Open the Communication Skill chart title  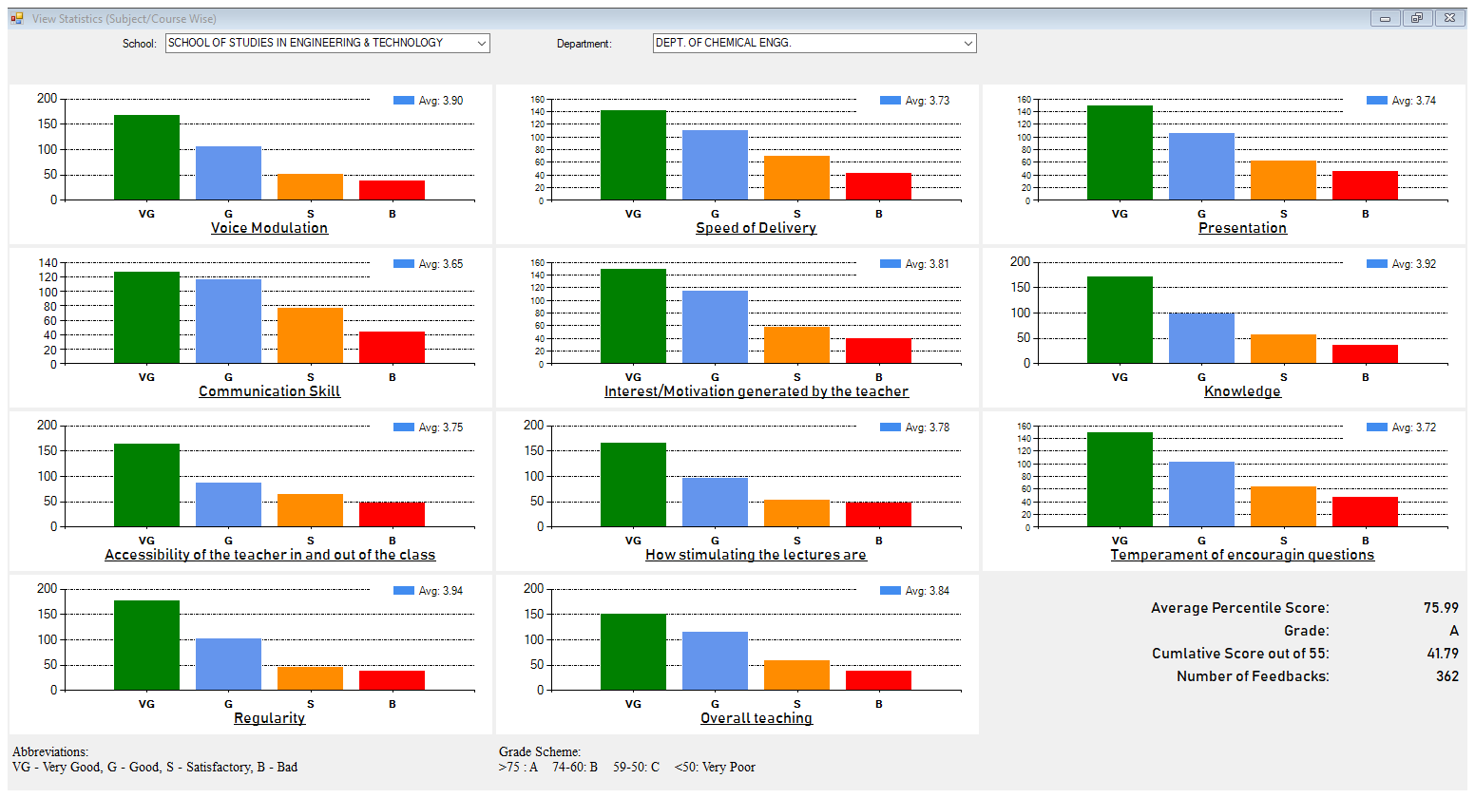point(269,391)
